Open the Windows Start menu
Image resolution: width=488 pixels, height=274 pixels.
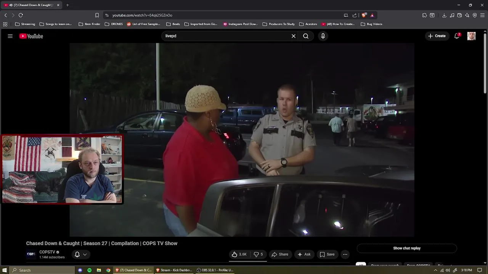(5, 270)
